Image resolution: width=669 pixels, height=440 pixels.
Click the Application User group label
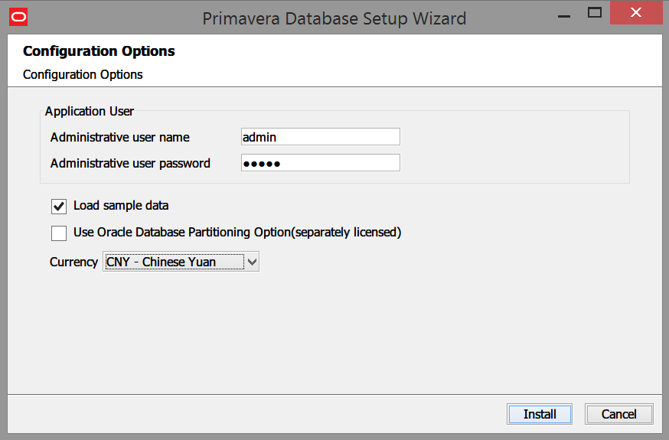pyautogui.click(x=90, y=111)
